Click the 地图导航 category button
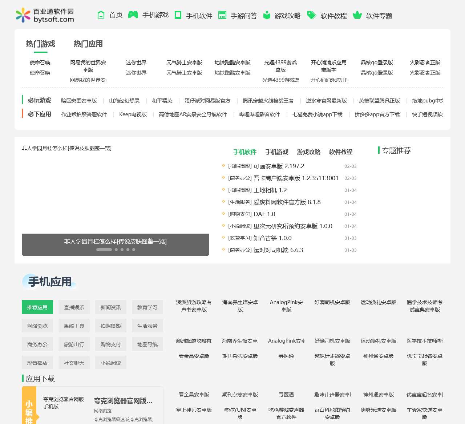This screenshot has height=424, width=465. [x=147, y=344]
